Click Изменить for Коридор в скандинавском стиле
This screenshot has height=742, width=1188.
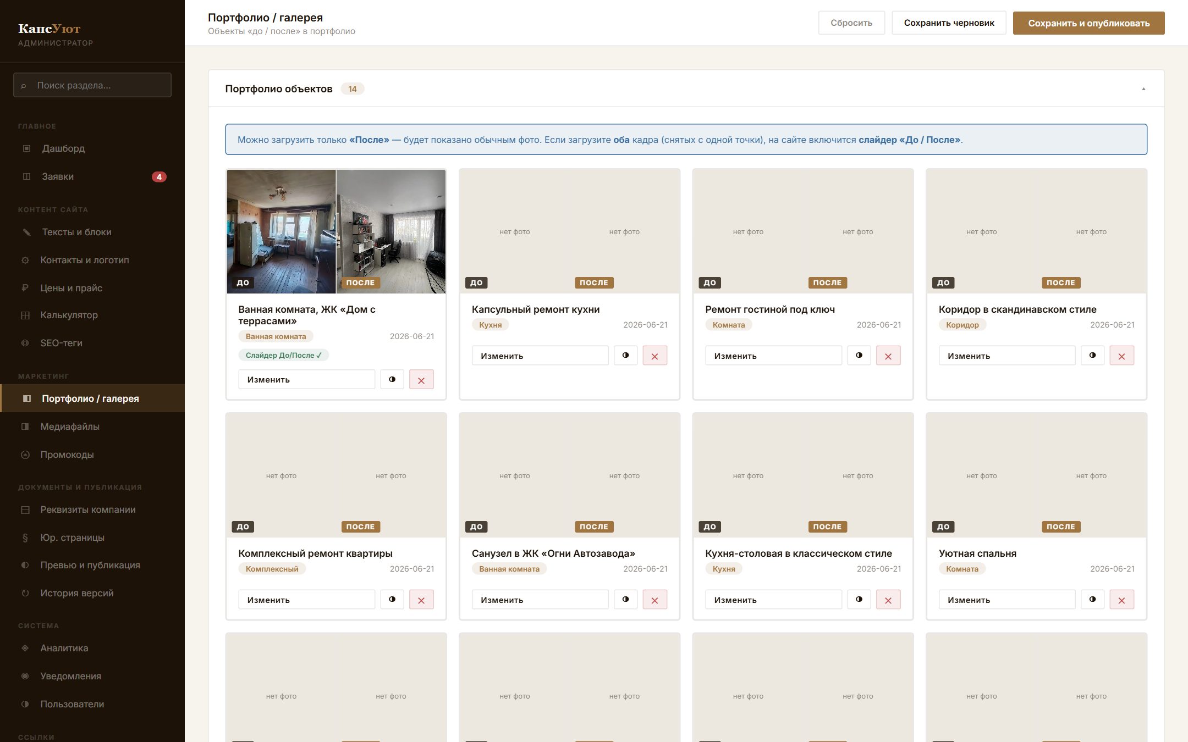click(1007, 356)
